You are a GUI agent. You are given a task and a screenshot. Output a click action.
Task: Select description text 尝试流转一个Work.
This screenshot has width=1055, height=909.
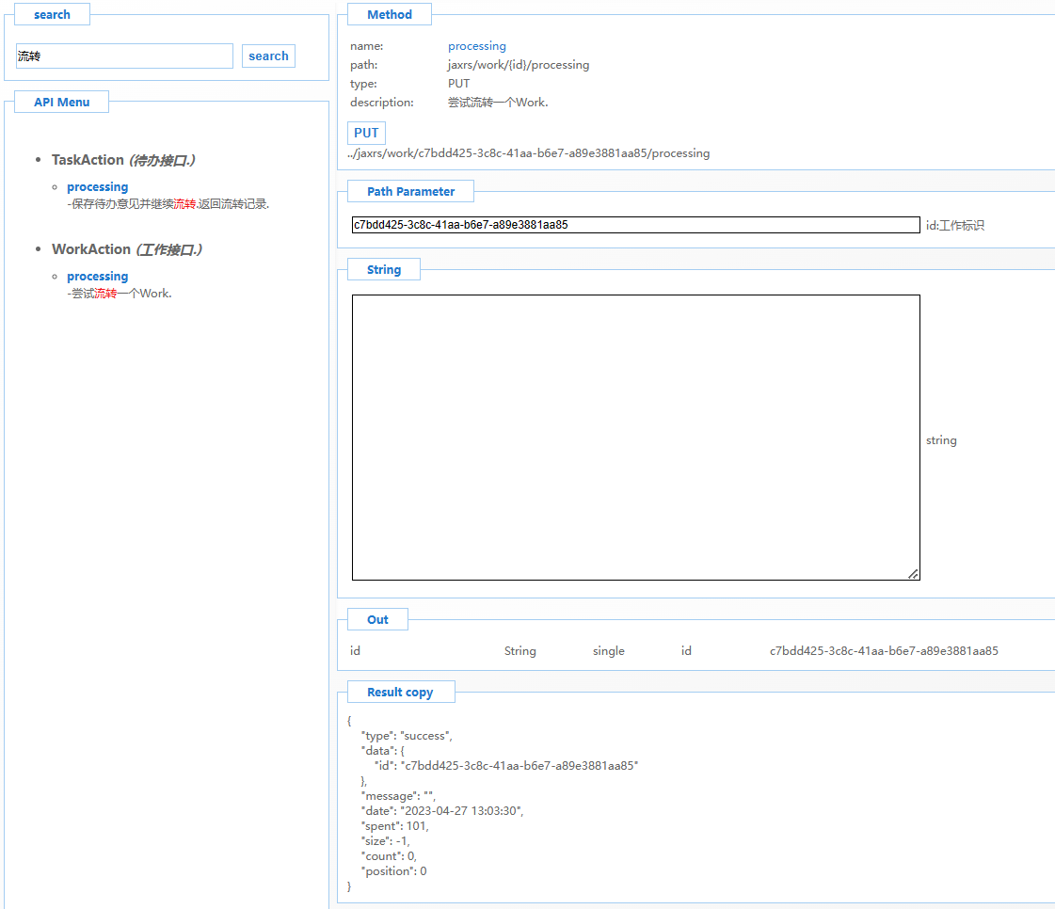(x=498, y=103)
